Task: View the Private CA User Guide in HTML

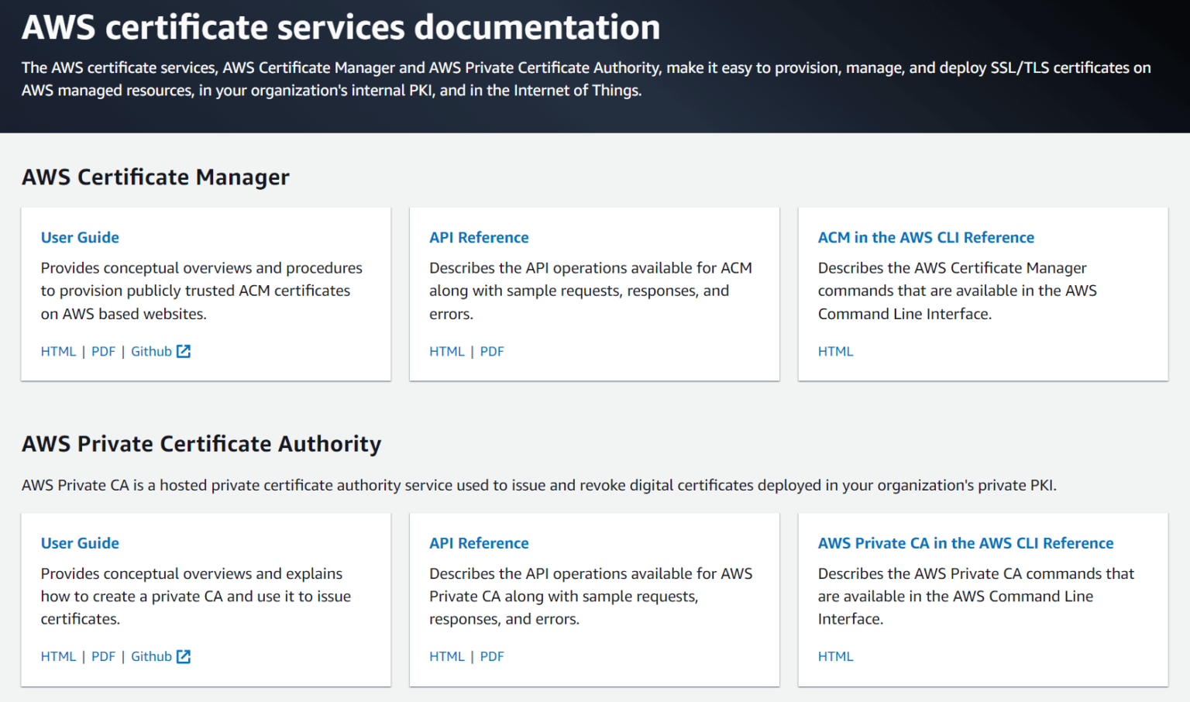Action: click(58, 656)
